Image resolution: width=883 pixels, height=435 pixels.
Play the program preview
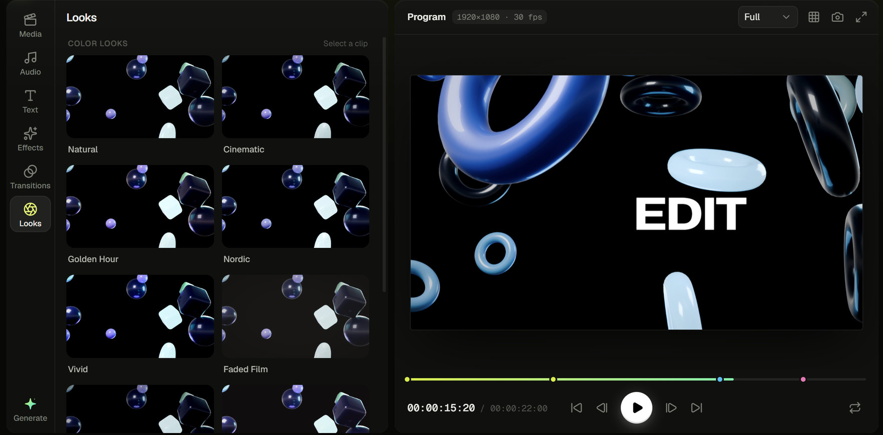(x=636, y=407)
